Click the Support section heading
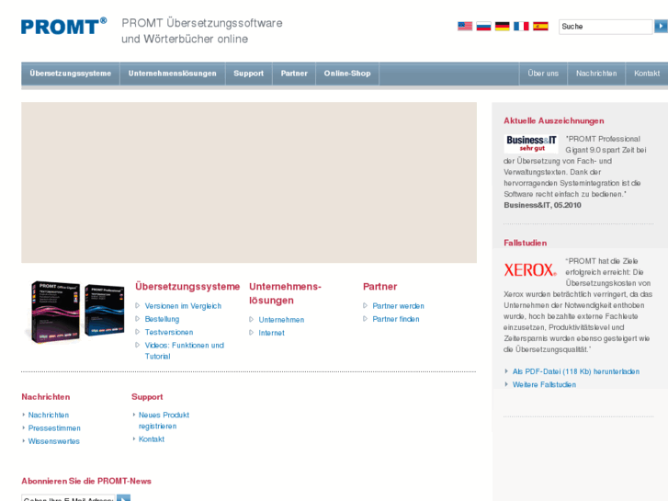Screen dimensions: 668x501 pyautogui.click(x=147, y=397)
